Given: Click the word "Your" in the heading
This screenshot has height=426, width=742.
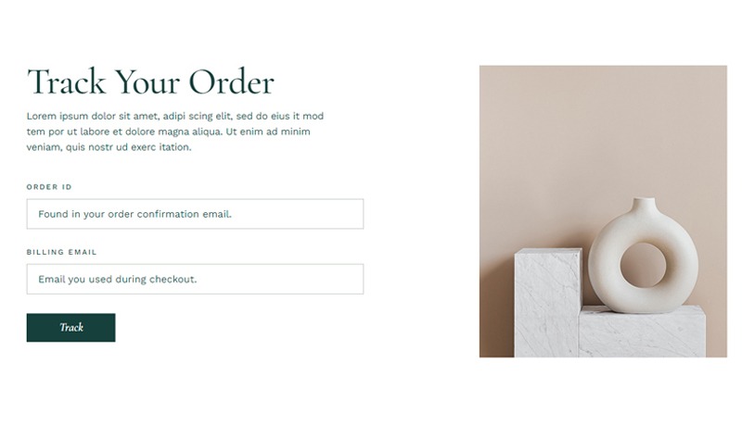Looking at the screenshot, I should click(147, 82).
